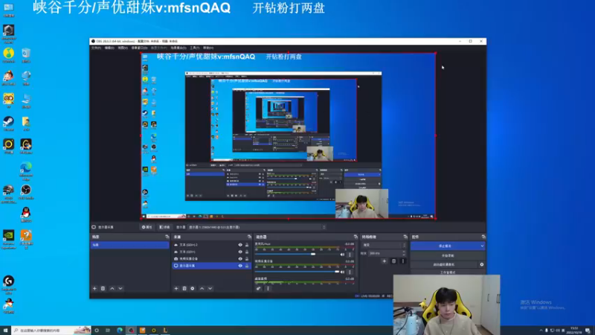Screen dimensions: 595x335
Task: Click the blue 停止推流 stop streaming button
Action: (445, 246)
